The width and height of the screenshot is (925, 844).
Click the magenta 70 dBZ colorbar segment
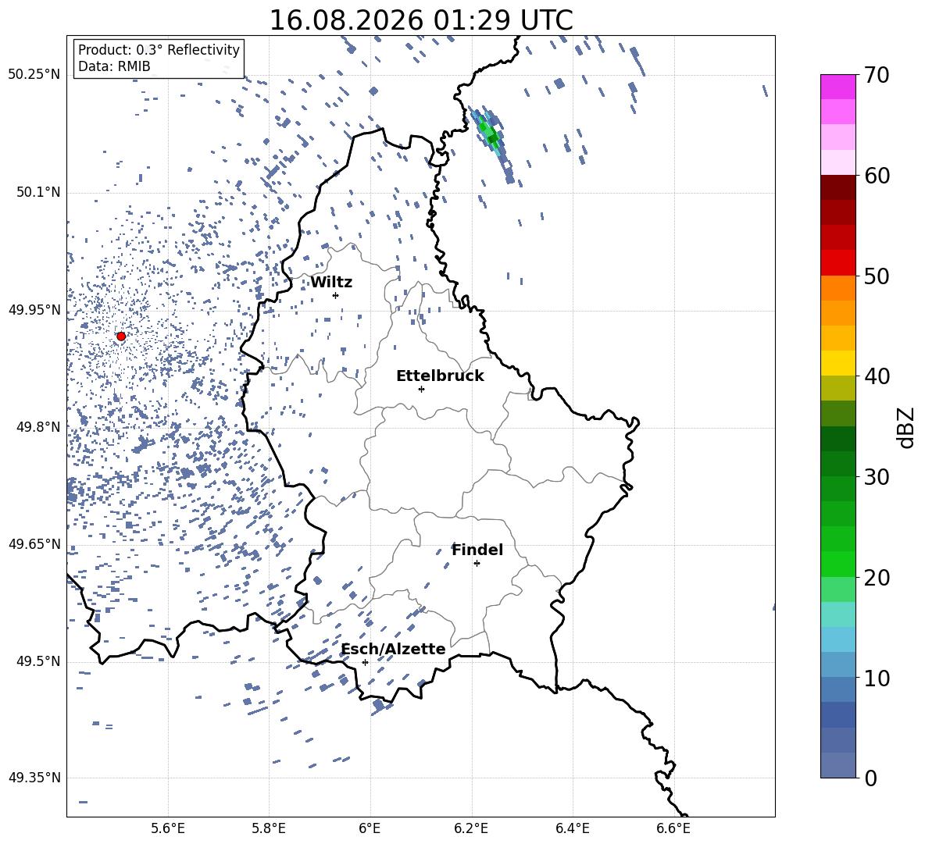pyautogui.click(x=837, y=87)
